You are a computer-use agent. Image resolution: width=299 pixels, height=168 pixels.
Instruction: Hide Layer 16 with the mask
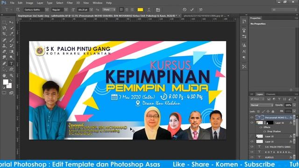click(x=252, y=123)
